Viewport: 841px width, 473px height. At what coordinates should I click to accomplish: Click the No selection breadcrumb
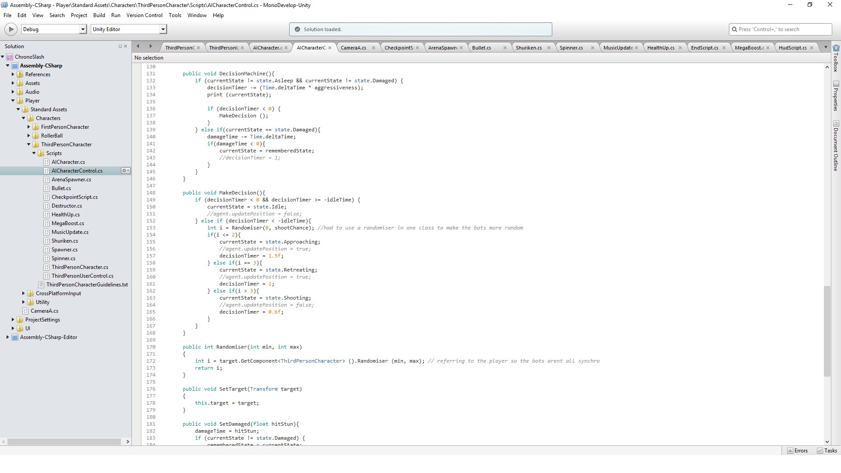[149, 58]
